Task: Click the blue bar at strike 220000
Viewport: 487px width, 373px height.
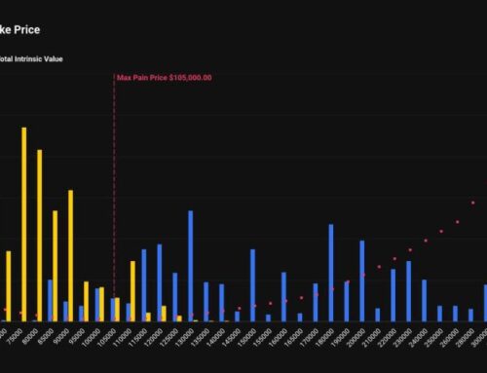Action: pos(393,295)
